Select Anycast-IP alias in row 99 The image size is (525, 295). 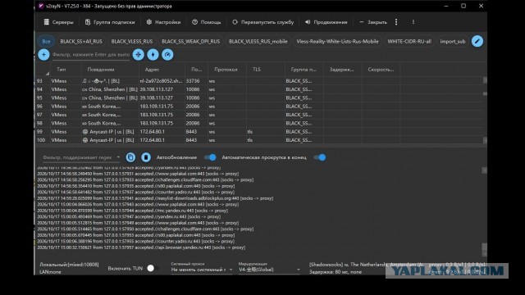point(108,132)
